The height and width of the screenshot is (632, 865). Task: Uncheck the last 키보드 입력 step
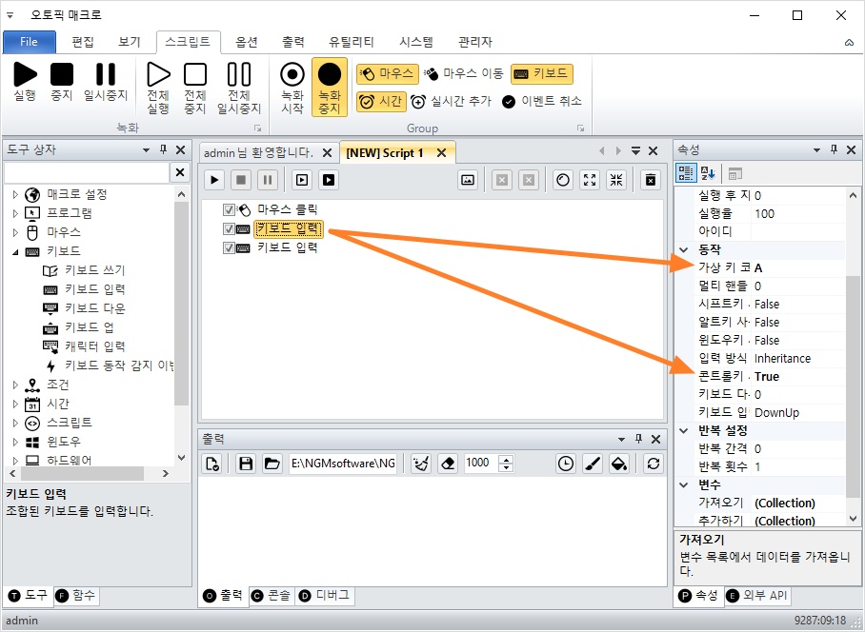coord(229,248)
